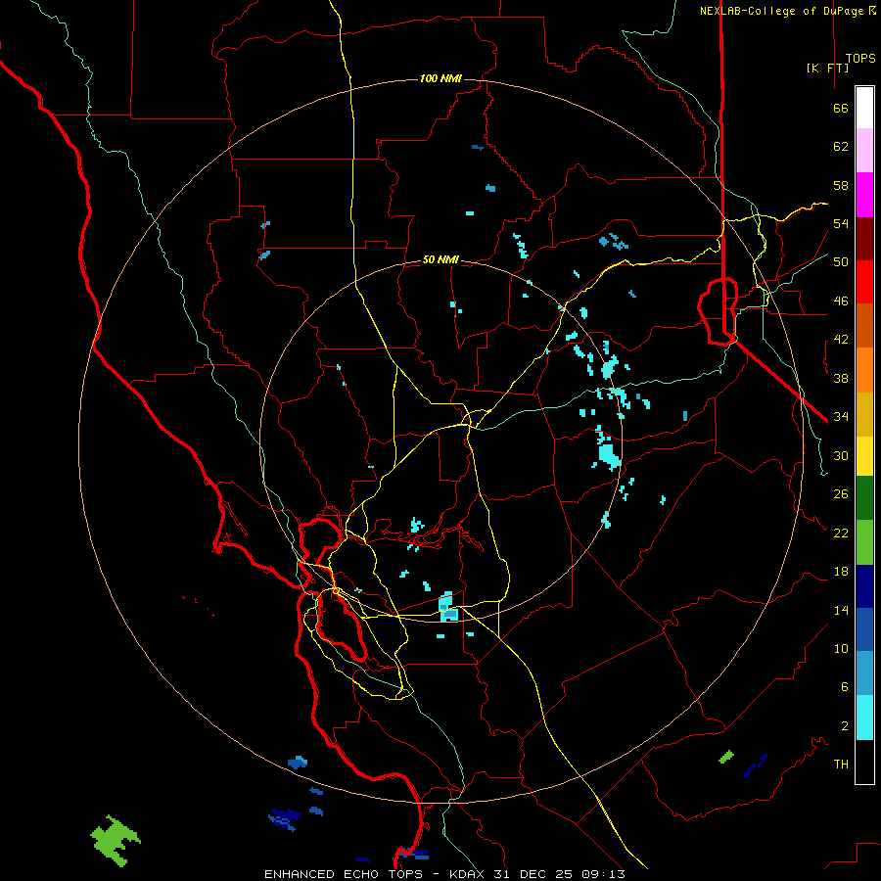Screen dimensions: 881x881
Task: Click the "18" legend value
Action: [x=841, y=572]
